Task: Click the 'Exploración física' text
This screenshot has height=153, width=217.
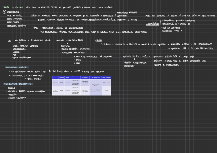Action: (x=41, y=40)
